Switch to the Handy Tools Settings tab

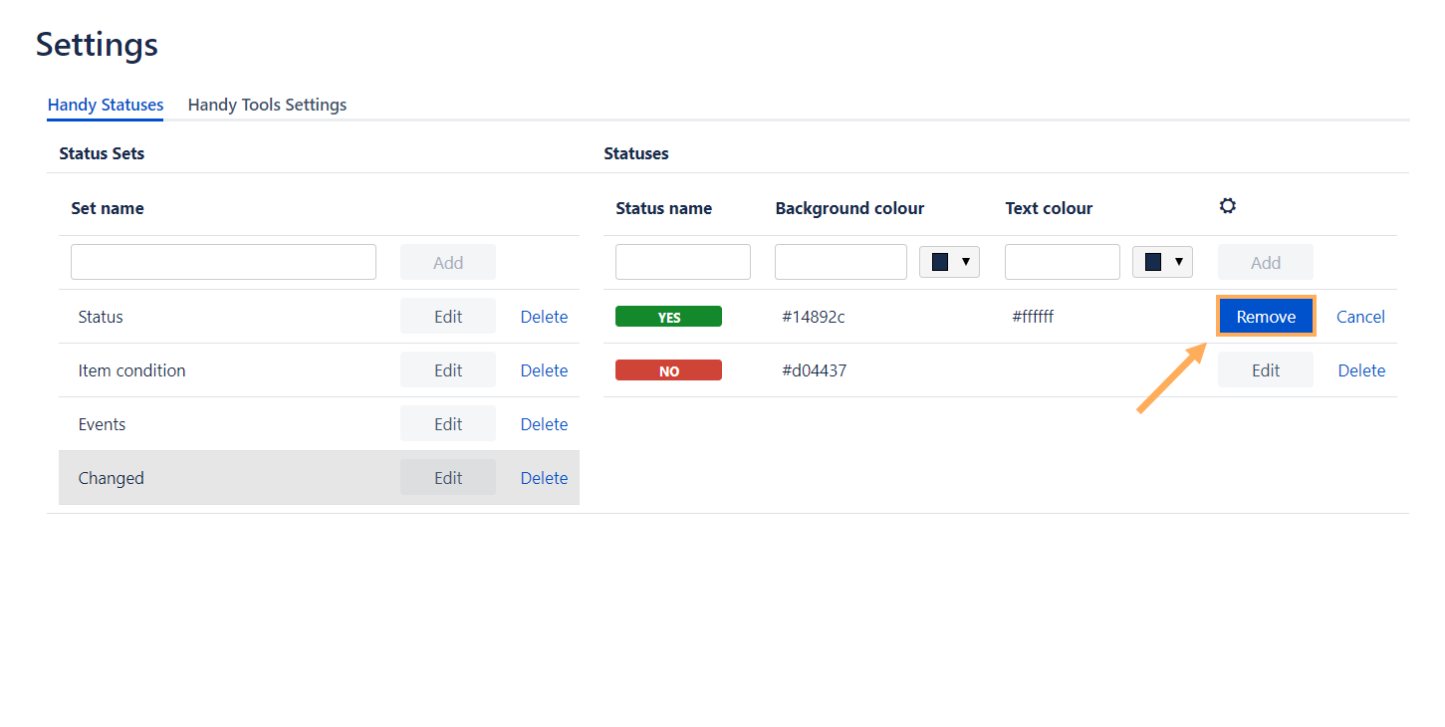pos(267,105)
